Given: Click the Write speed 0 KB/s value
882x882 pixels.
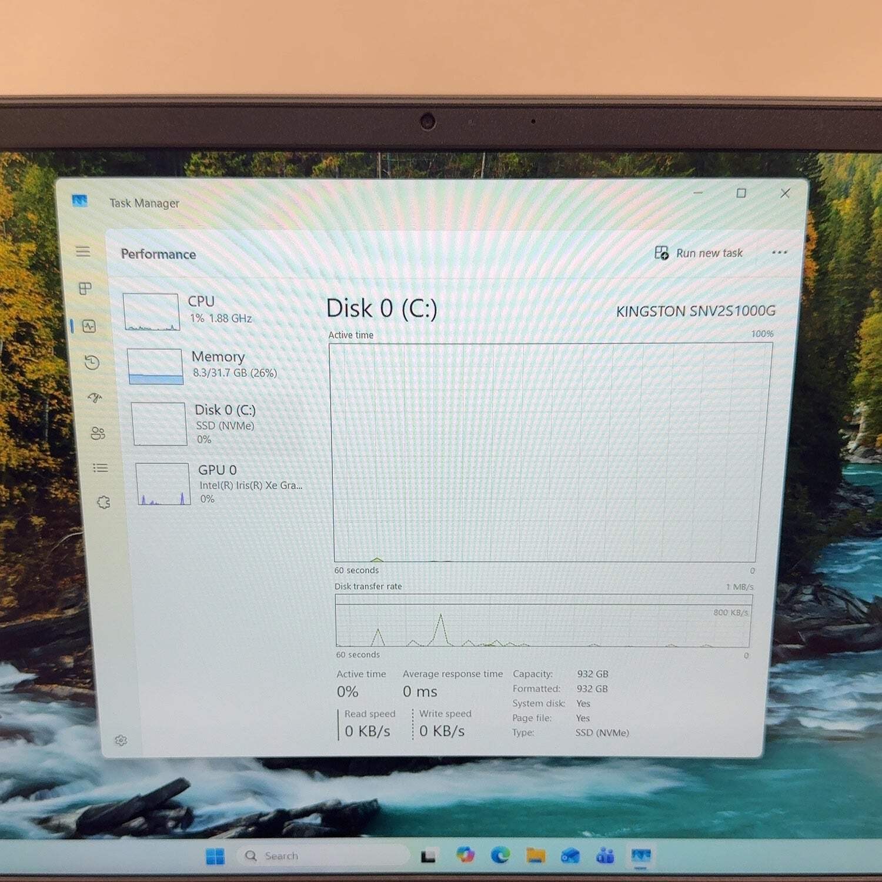Looking at the screenshot, I should 442,731.
